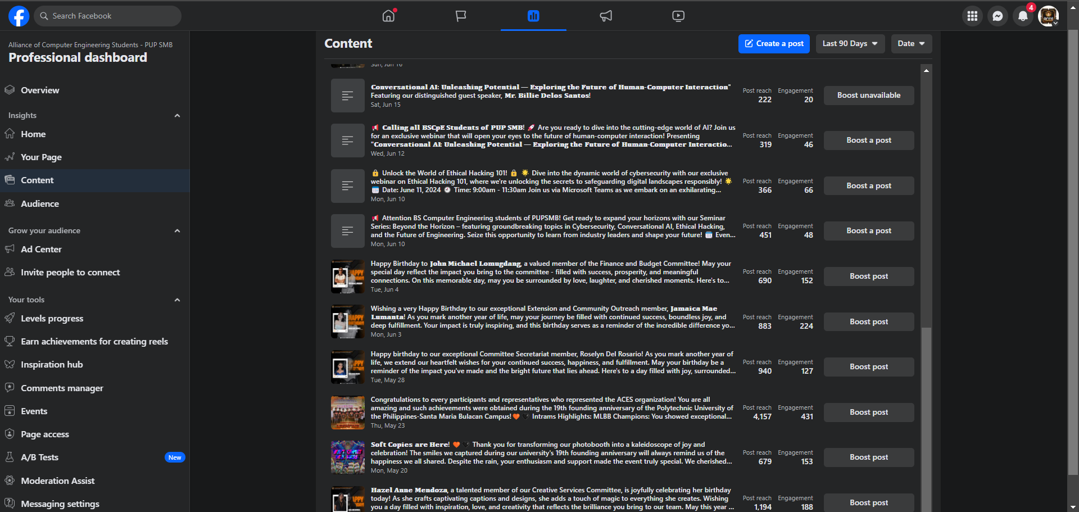Screen dimensions: 1079x512
Task: Click the Audience sidebar people icon
Action: [10, 203]
